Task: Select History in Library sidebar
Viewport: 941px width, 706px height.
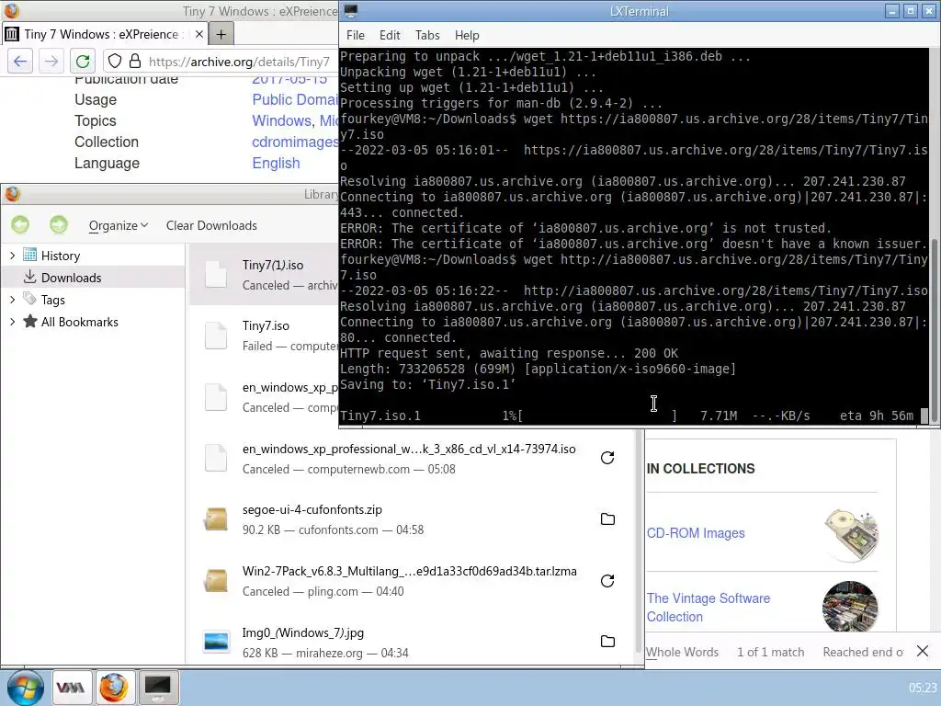Action: pos(93,256)
